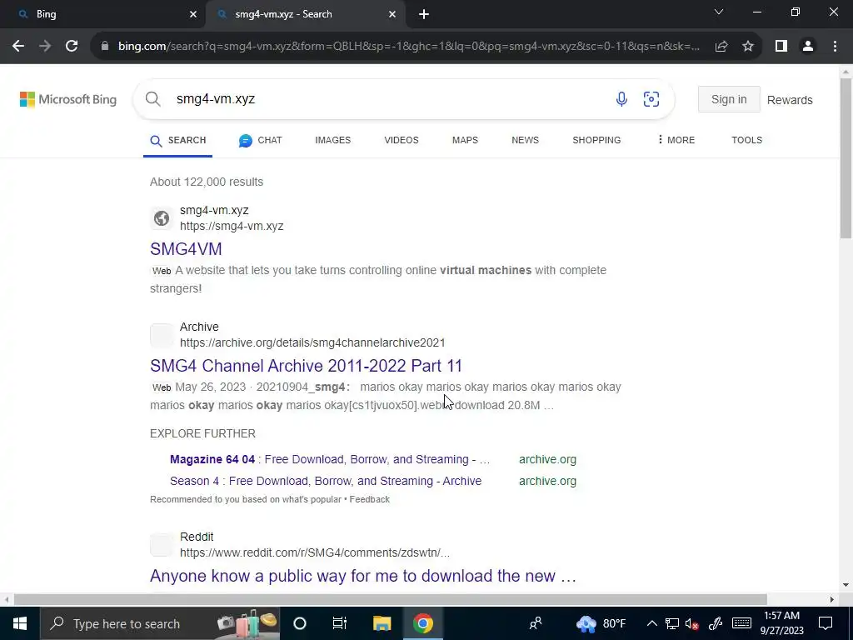
Task: Open Cortana circle icon
Action: pos(300,623)
